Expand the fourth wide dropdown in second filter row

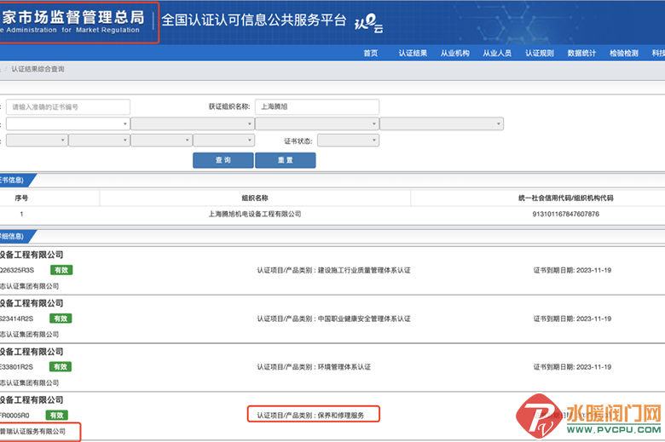click(x=442, y=123)
